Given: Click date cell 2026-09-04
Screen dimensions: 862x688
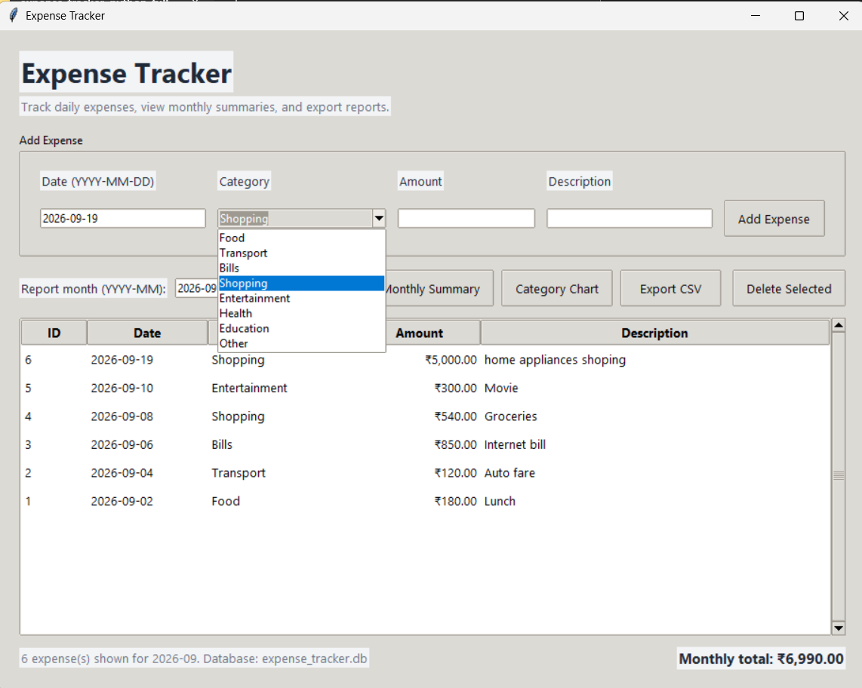Looking at the screenshot, I should click(122, 473).
